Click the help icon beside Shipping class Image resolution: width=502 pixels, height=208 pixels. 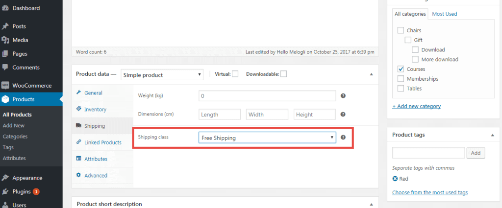343,138
